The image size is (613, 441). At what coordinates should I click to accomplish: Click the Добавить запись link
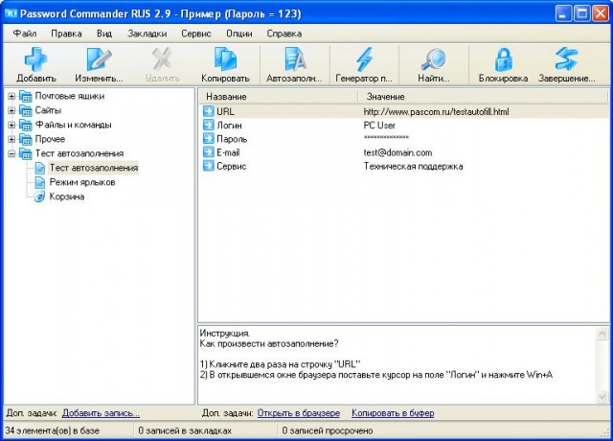click(101, 412)
